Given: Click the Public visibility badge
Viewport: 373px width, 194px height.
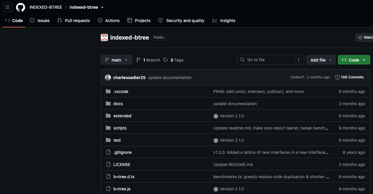Looking at the screenshot, I should 159,37.
